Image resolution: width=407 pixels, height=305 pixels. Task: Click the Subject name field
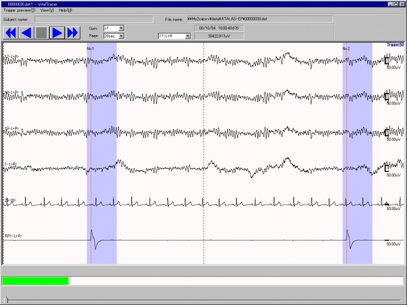pyautogui.click(x=94, y=19)
